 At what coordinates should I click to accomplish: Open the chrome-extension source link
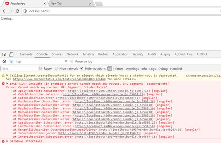click(x=203, y=76)
